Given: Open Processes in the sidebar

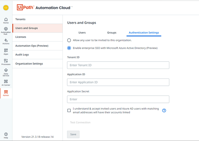Looking at the screenshot, I should click(x=6, y=62).
